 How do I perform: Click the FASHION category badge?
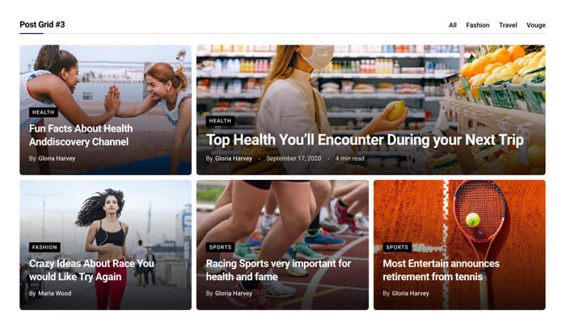coord(44,247)
